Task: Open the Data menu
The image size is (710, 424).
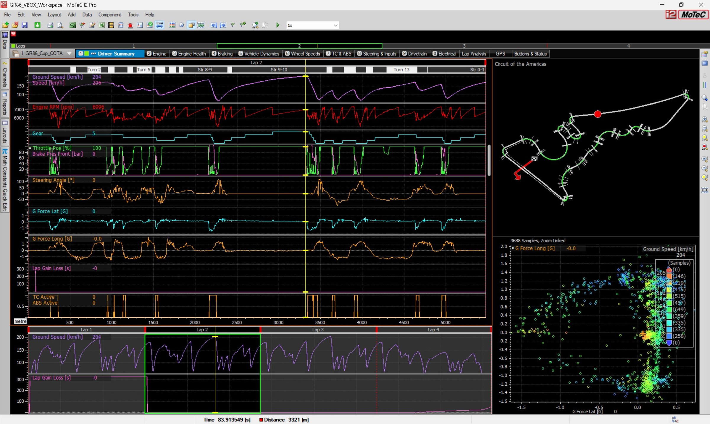Action: 87,14
